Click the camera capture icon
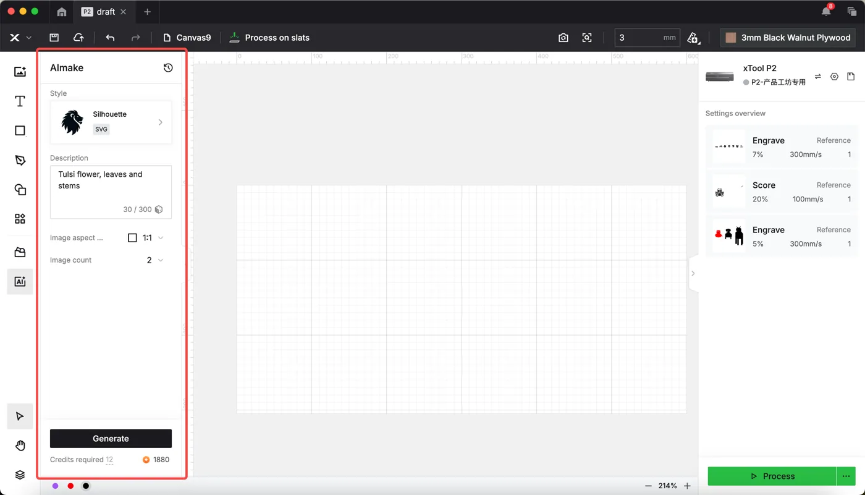Image resolution: width=865 pixels, height=495 pixels. pyautogui.click(x=563, y=38)
